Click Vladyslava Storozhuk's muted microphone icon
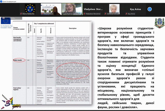 [x=84, y=14]
